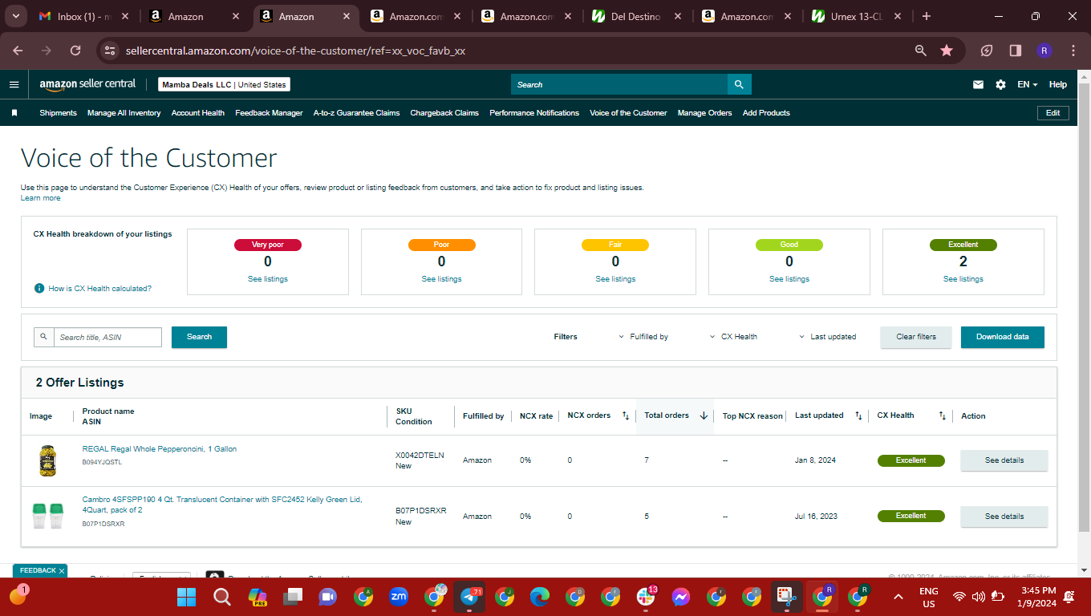The height and width of the screenshot is (616, 1091).
Task: Expand the CX Health filter dropdown
Action: (733, 337)
